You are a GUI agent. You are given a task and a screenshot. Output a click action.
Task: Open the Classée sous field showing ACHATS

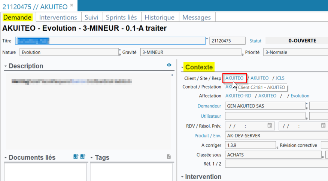point(273,155)
